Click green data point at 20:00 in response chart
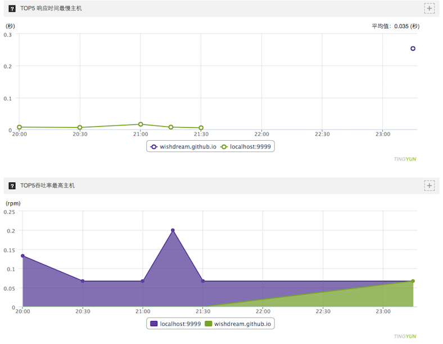The width and height of the screenshot is (443, 344). coord(19,127)
